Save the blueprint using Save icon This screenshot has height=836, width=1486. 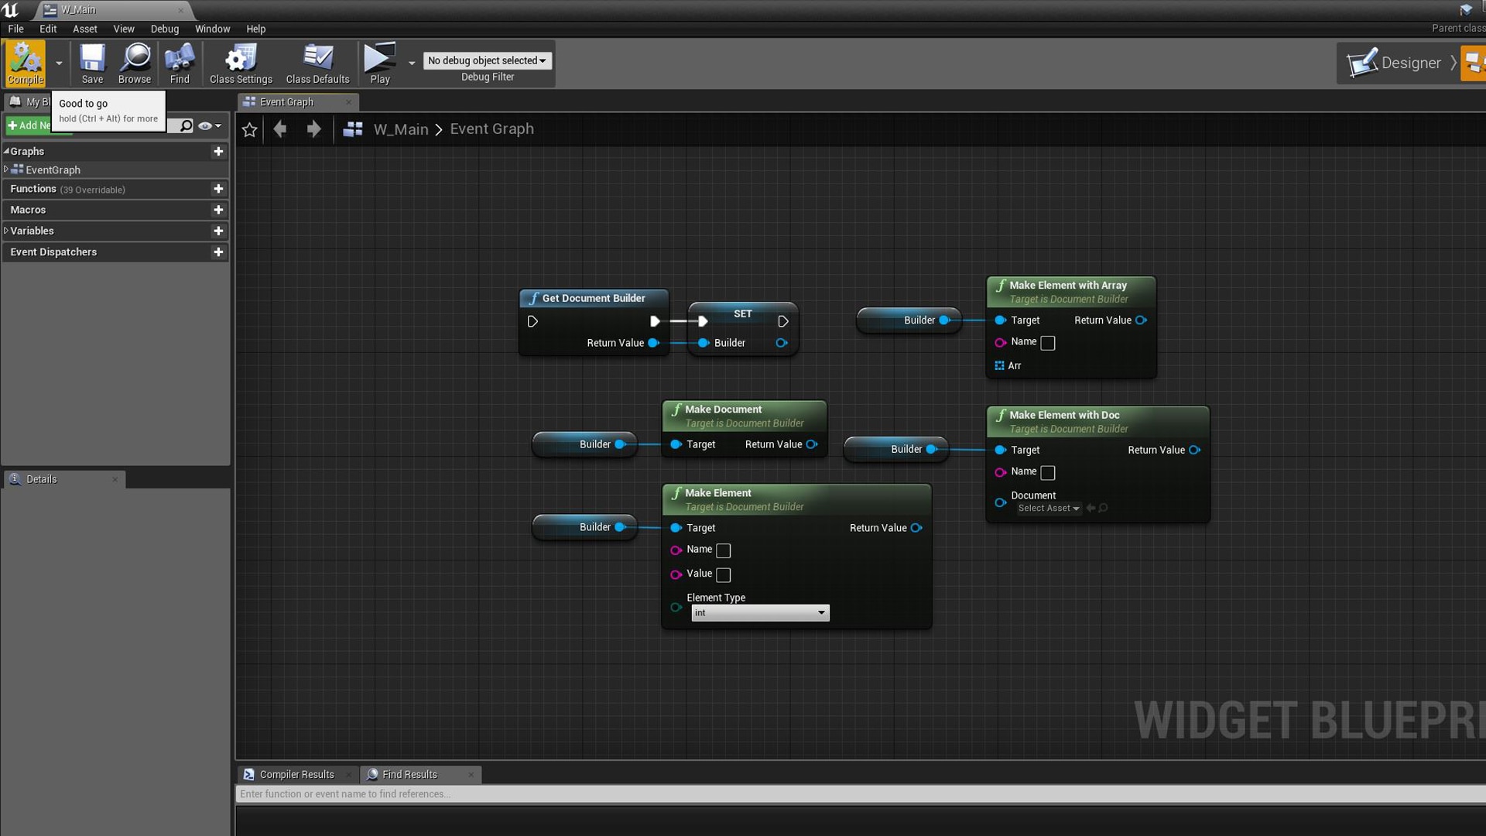pos(92,62)
